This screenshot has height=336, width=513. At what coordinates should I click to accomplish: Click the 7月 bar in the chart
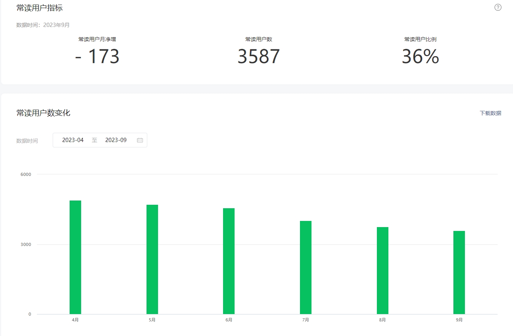pyautogui.click(x=306, y=267)
